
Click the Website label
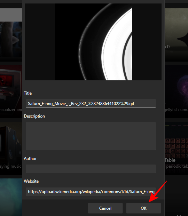31,181
